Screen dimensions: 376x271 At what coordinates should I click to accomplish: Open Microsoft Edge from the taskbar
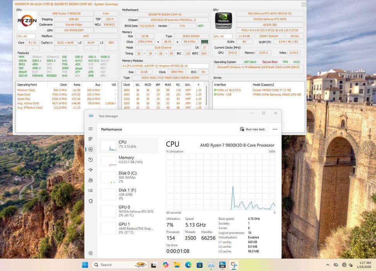(x=188, y=265)
